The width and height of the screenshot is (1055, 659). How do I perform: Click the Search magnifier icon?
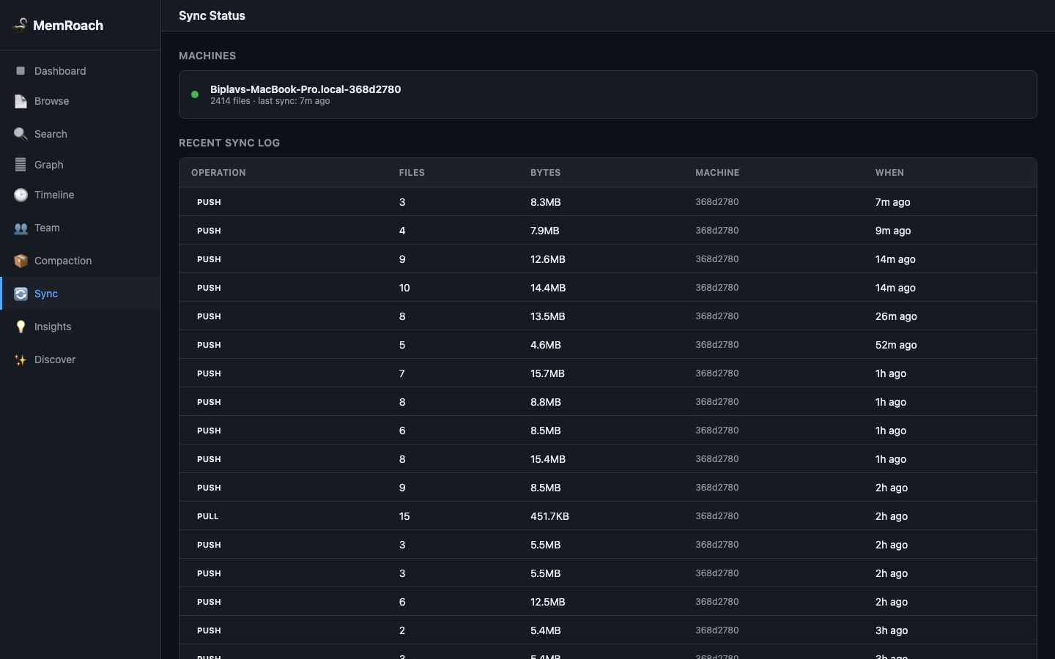coord(21,134)
